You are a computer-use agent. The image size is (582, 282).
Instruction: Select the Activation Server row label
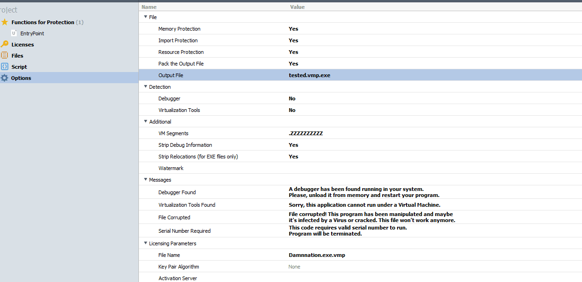tap(178, 278)
